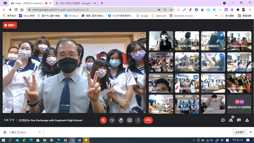Reload the Meet page

[x=16, y=10]
